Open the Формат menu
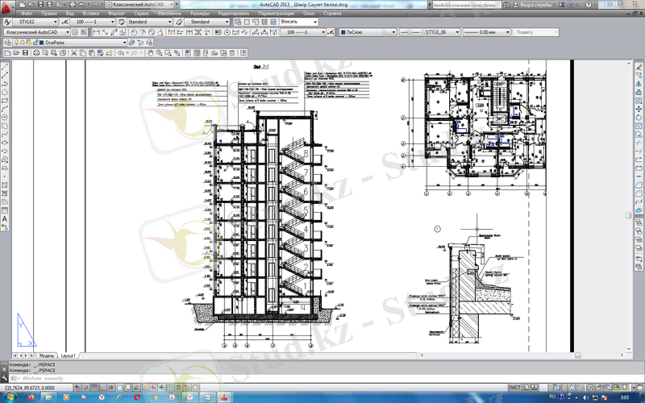 116,14
